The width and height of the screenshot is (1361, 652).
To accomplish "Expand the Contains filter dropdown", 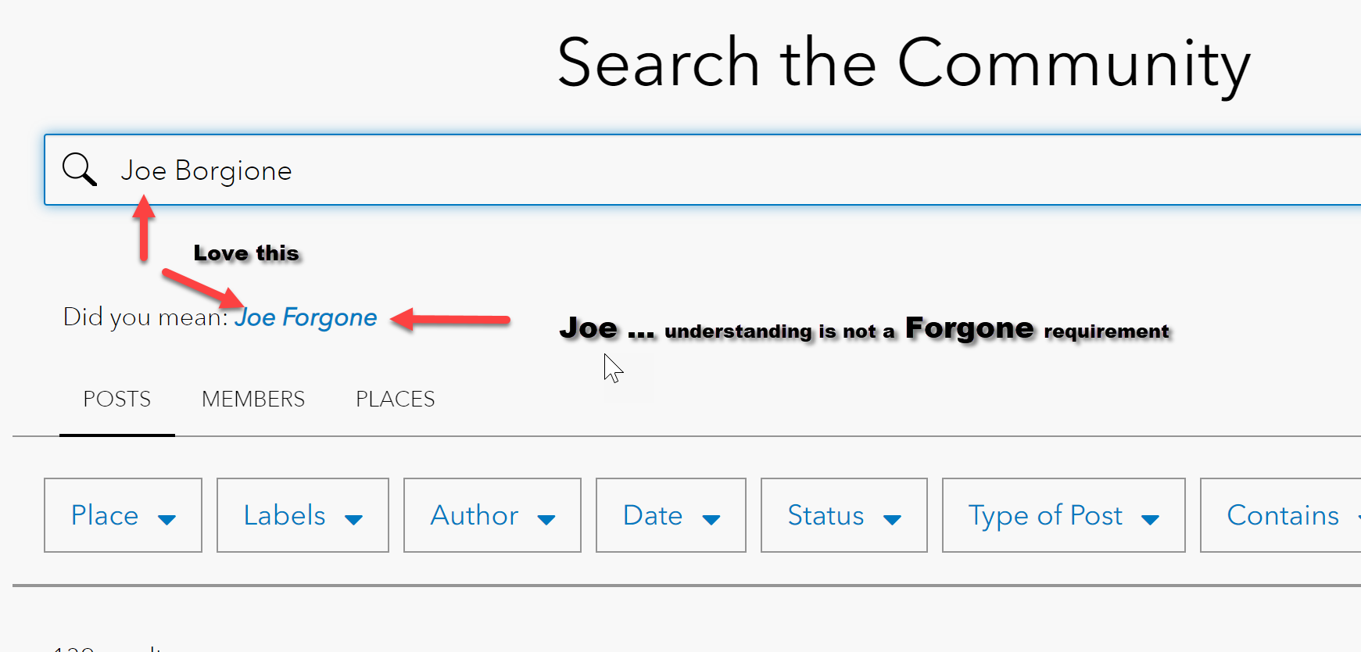I will click(1290, 515).
